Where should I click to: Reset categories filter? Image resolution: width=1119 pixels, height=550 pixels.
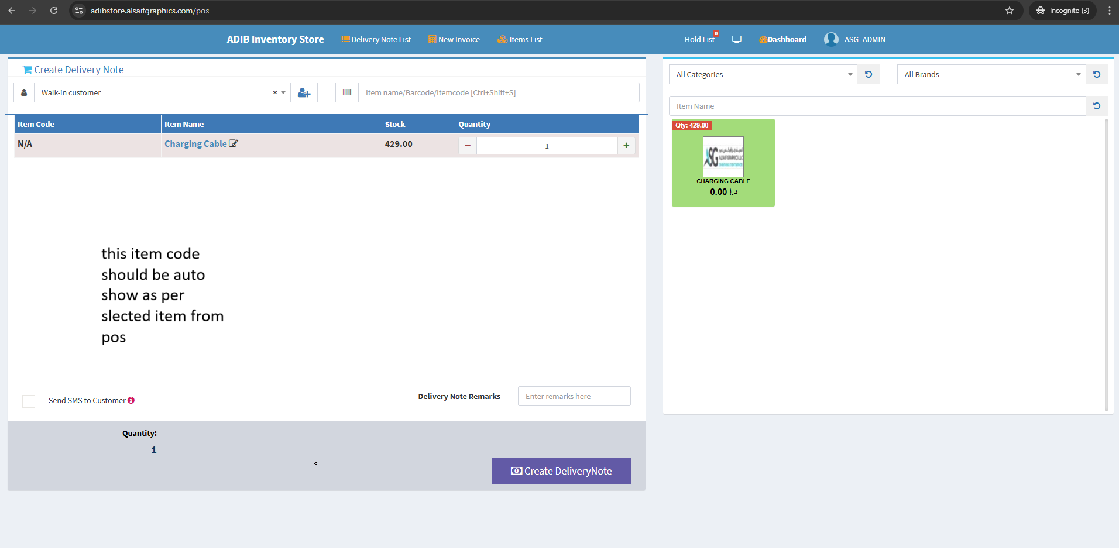click(869, 74)
